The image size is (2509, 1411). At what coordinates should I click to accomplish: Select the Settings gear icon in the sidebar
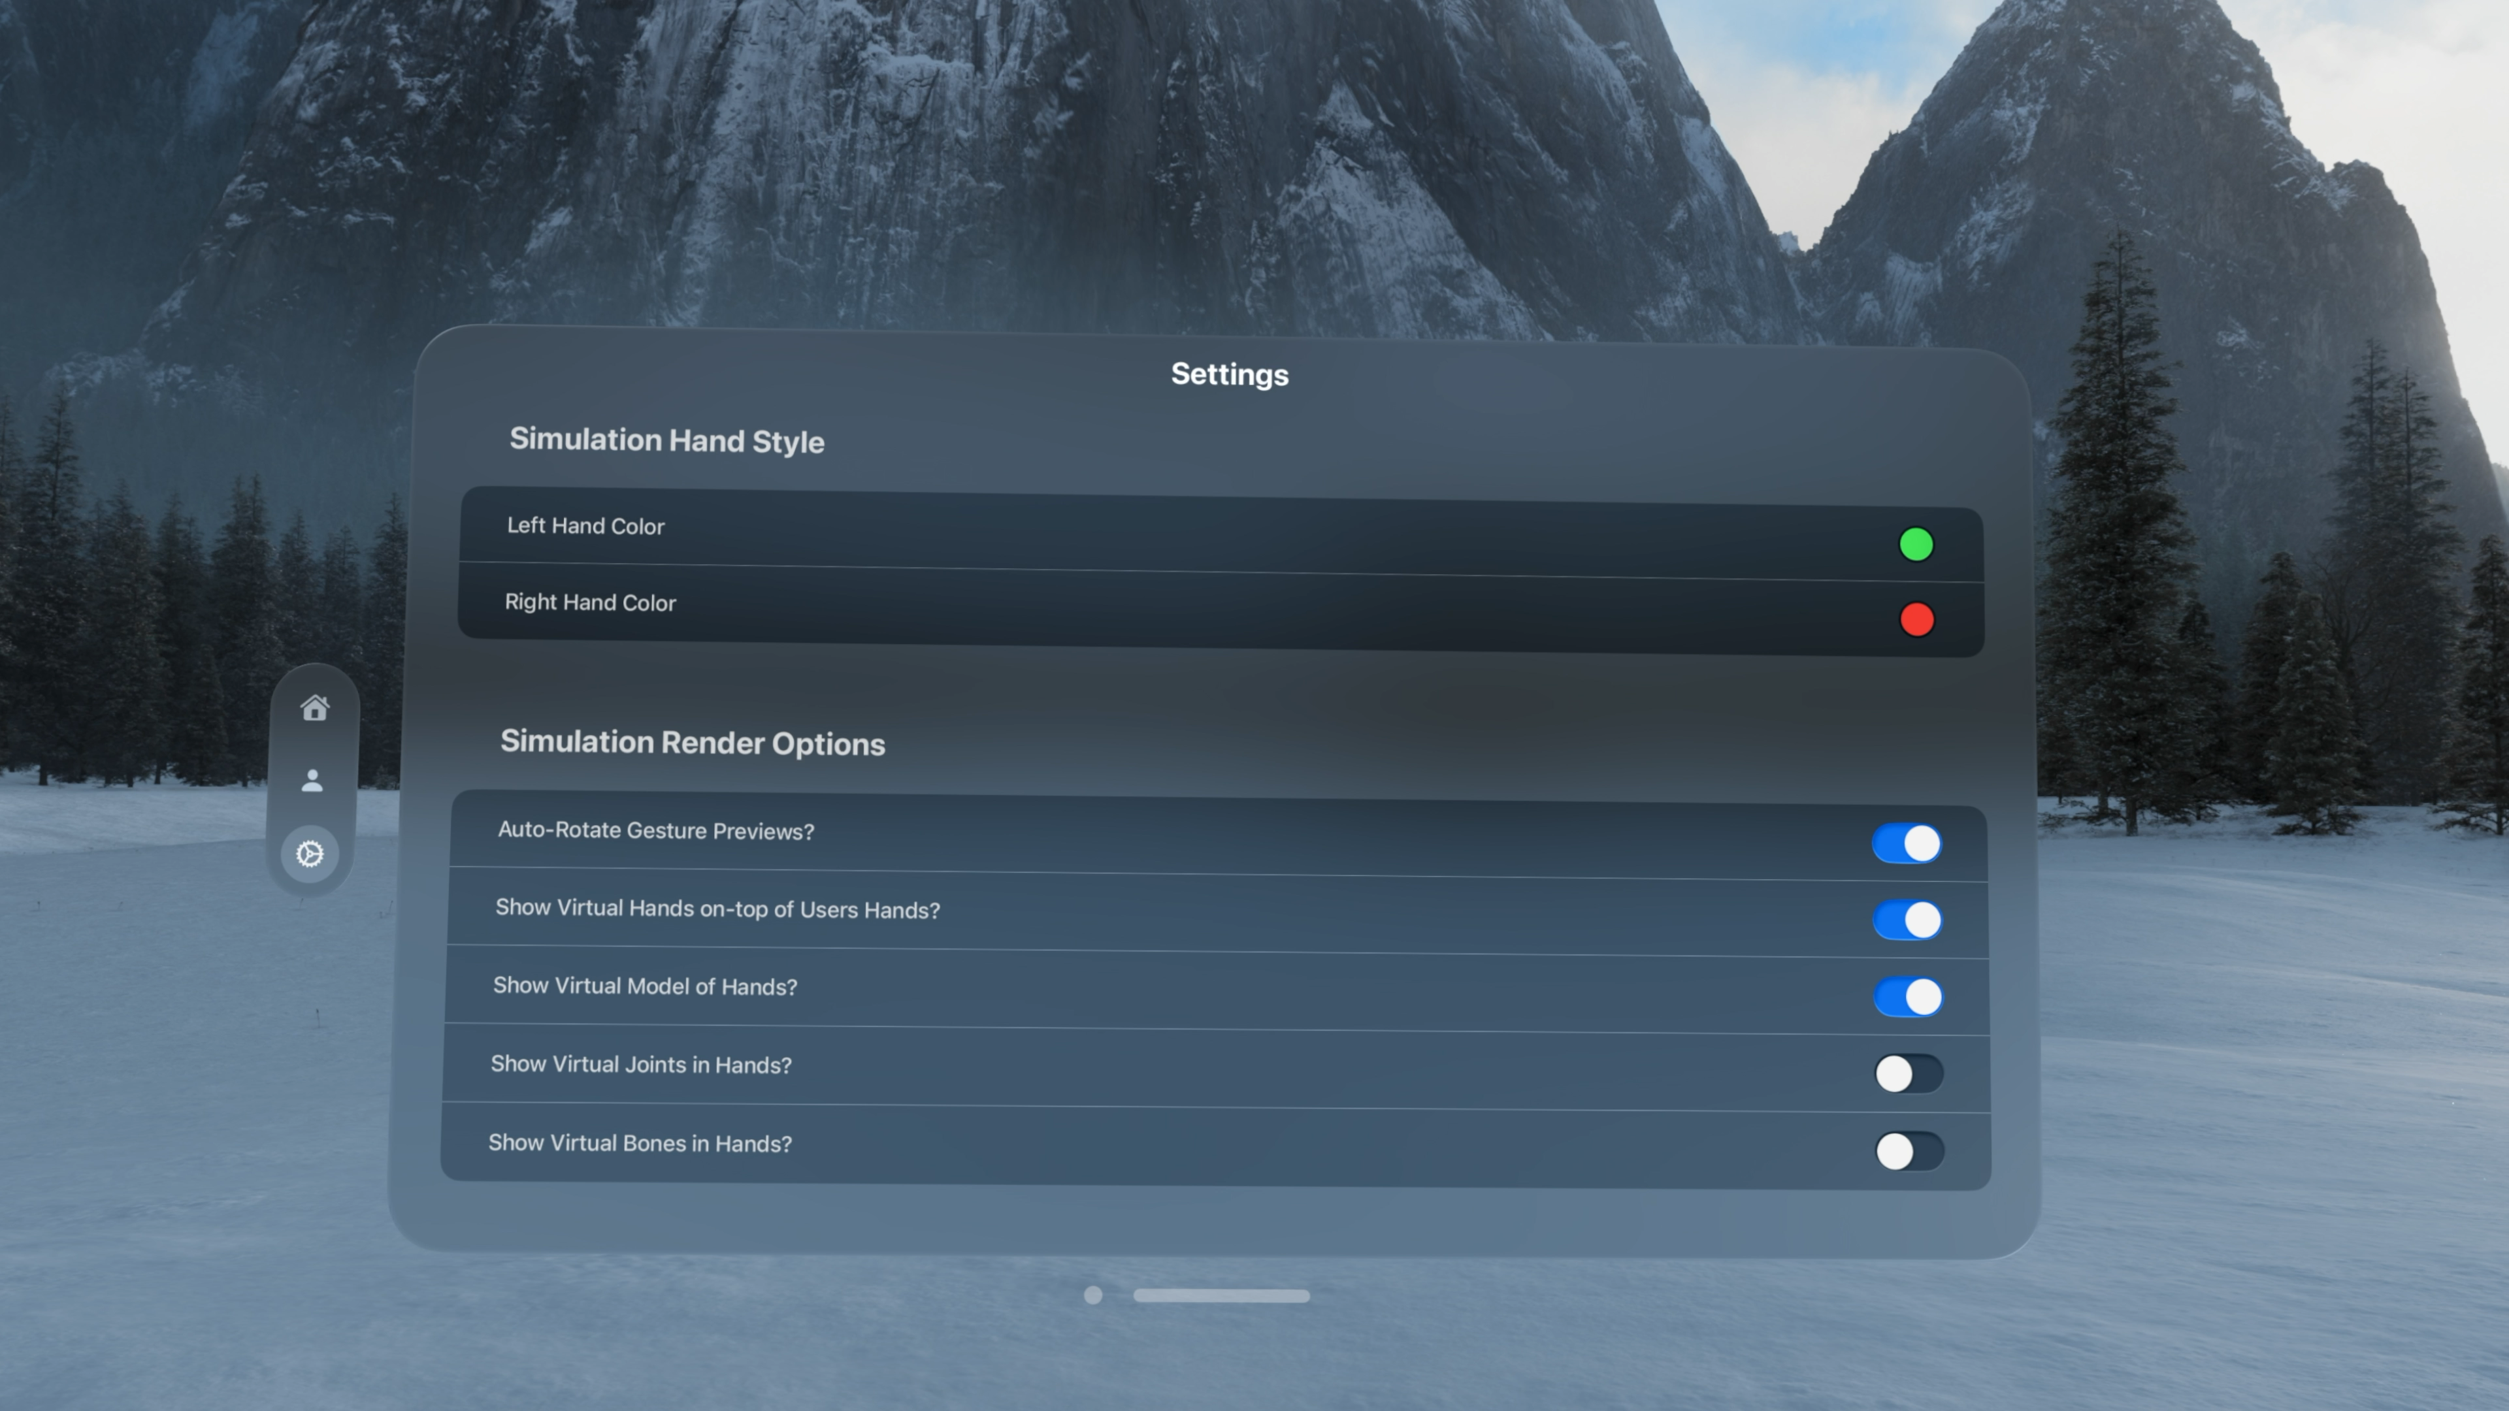click(310, 854)
